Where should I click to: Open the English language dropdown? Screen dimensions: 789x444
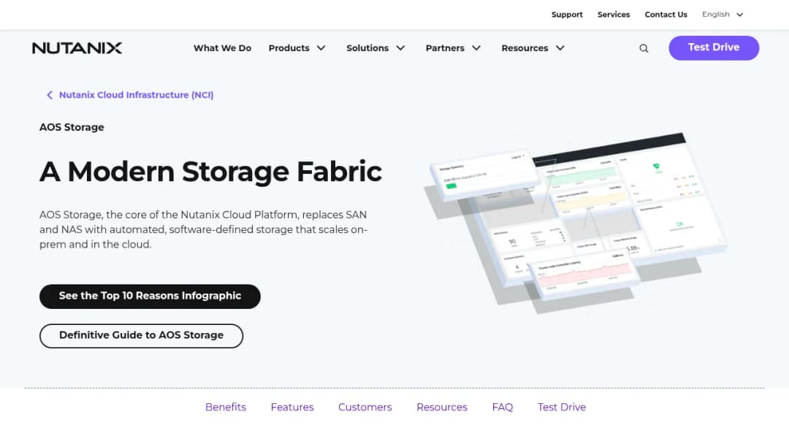point(723,15)
